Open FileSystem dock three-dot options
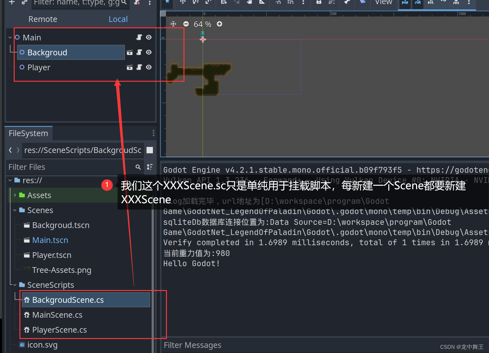Screen dimensions: 489x353 pyautogui.click(x=153, y=133)
